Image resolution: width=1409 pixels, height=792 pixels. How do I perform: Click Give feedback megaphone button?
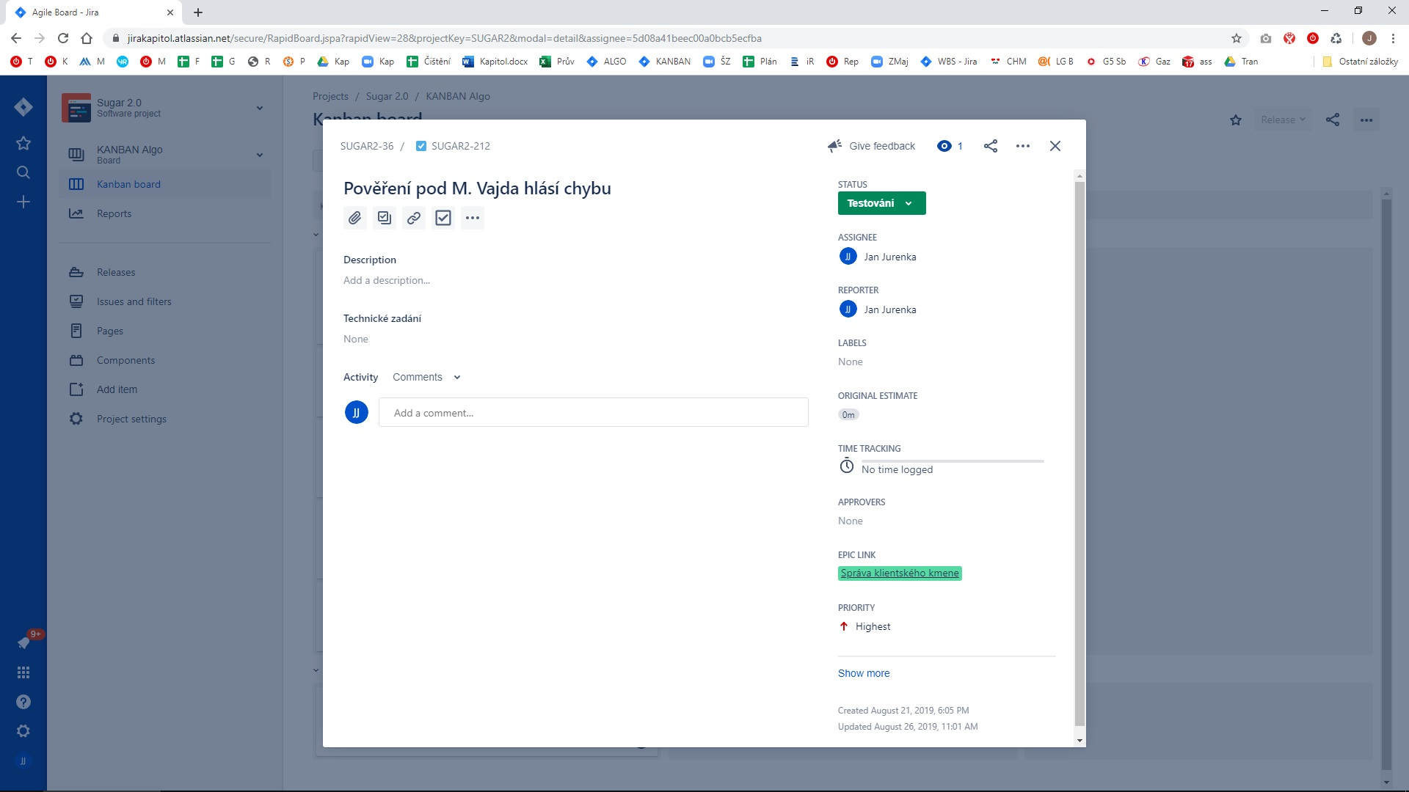coord(871,146)
